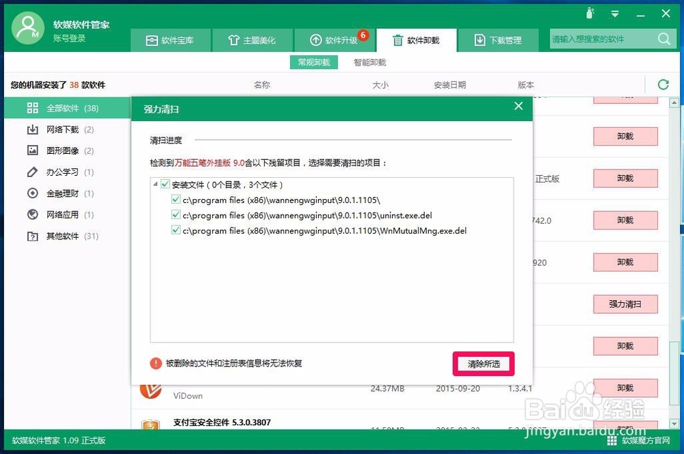
Task: Select 图形图像 (2) category
Action: pyautogui.click(x=68, y=151)
